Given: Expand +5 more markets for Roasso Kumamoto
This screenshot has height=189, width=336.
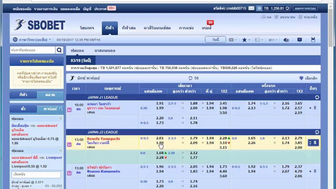Looking at the screenshot, I should [313, 171].
